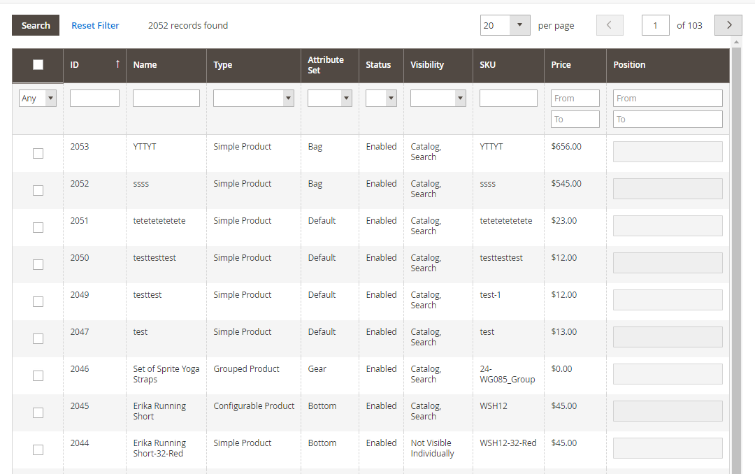The image size is (755, 474).
Task: Sort by SKU column header
Action: 508,65
